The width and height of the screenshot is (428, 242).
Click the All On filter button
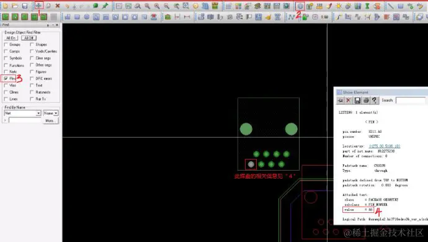[x=11, y=38]
